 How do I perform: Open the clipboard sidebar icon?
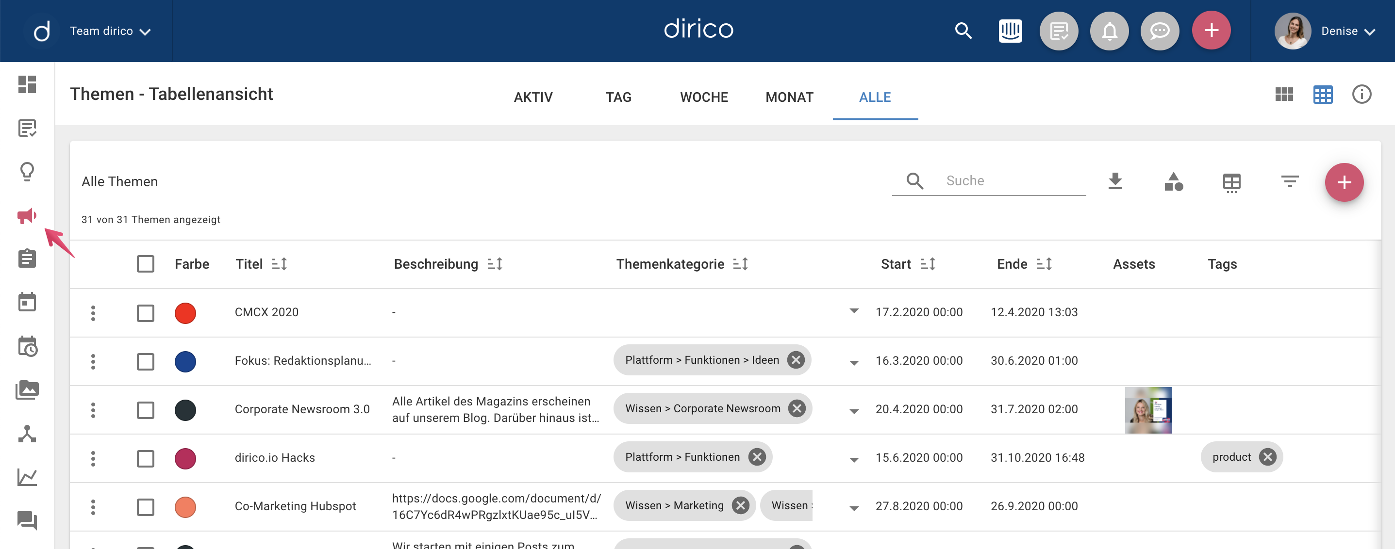pos(27,258)
